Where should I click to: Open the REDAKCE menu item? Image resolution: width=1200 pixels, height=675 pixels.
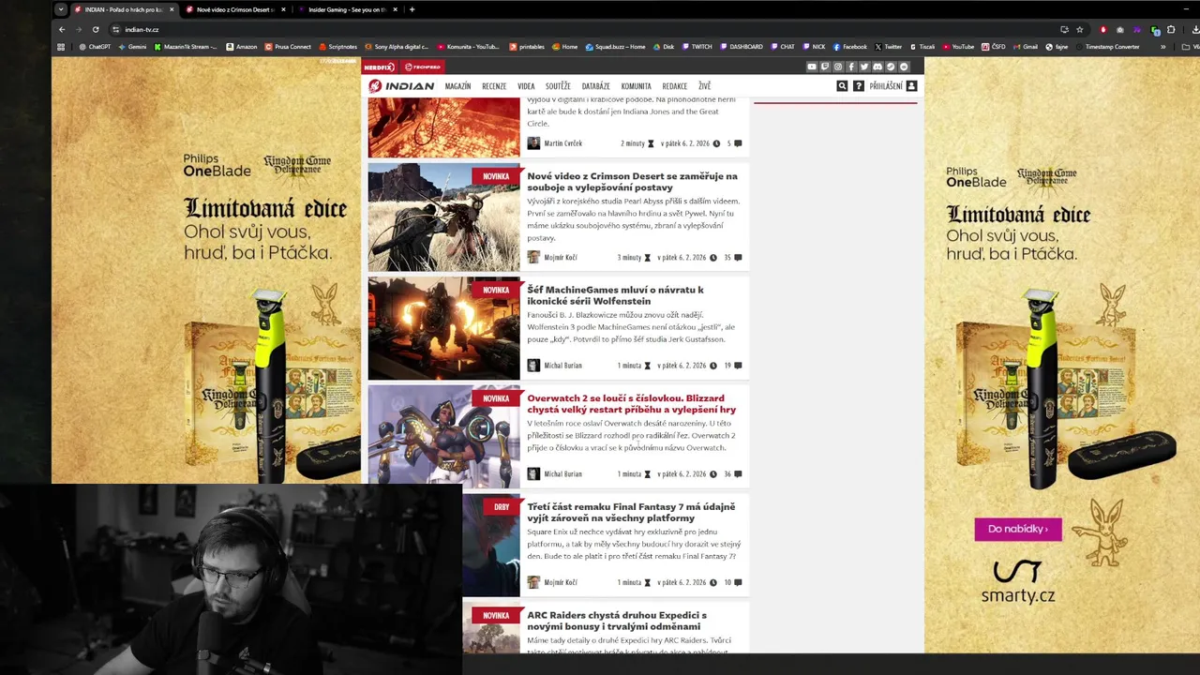pyautogui.click(x=674, y=86)
